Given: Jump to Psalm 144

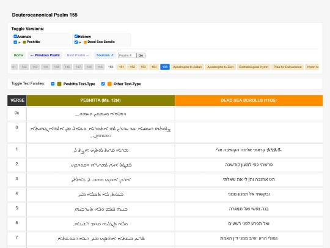Looking at the screenshot, I should point(46,67).
